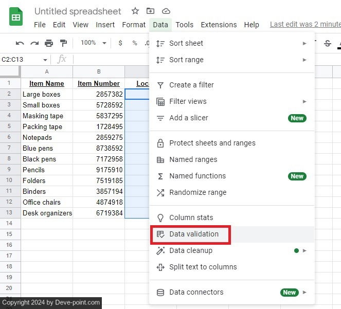Image resolution: width=341 pixels, height=309 pixels.
Task: Click the Move to folder icon
Action: coord(150,11)
